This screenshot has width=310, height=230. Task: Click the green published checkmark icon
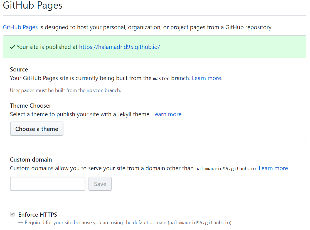(x=13, y=47)
